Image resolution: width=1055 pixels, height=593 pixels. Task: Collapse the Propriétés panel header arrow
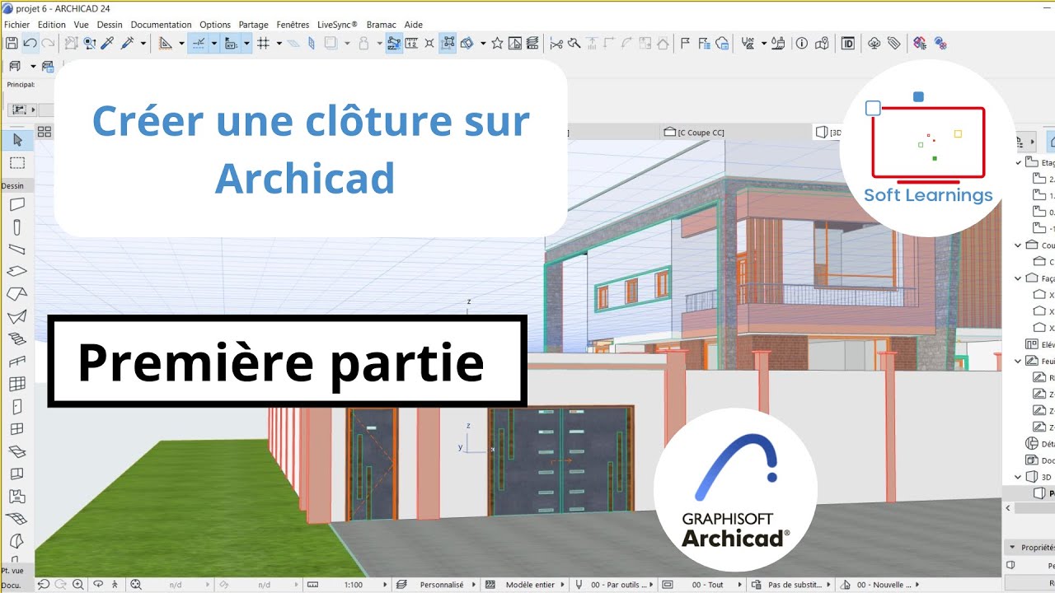[1012, 547]
